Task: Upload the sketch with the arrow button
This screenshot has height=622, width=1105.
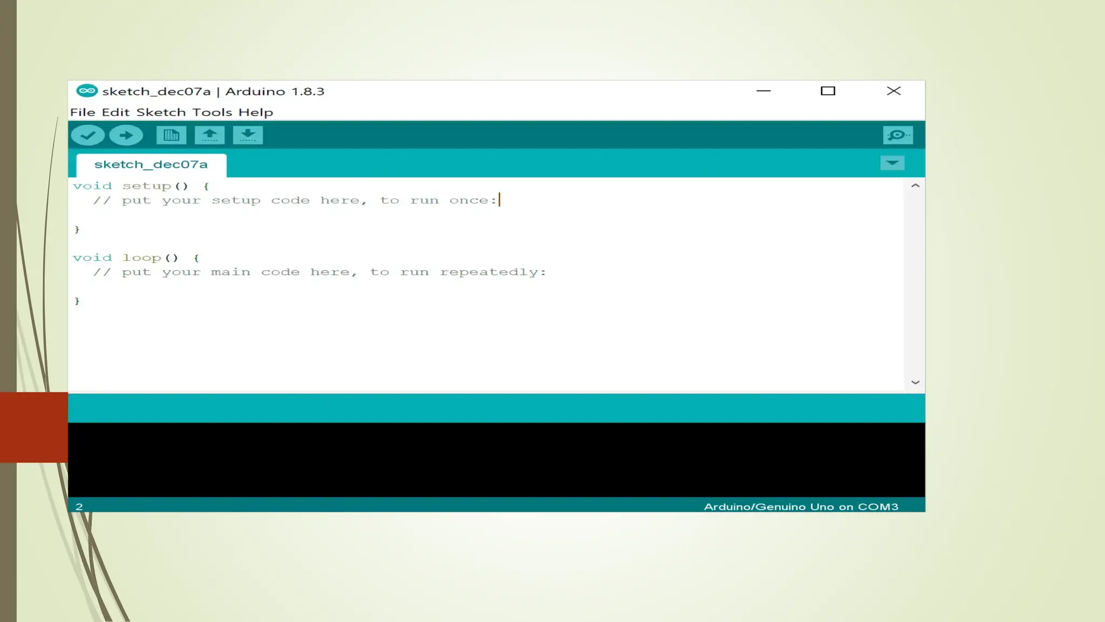Action: click(x=126, y=135)
